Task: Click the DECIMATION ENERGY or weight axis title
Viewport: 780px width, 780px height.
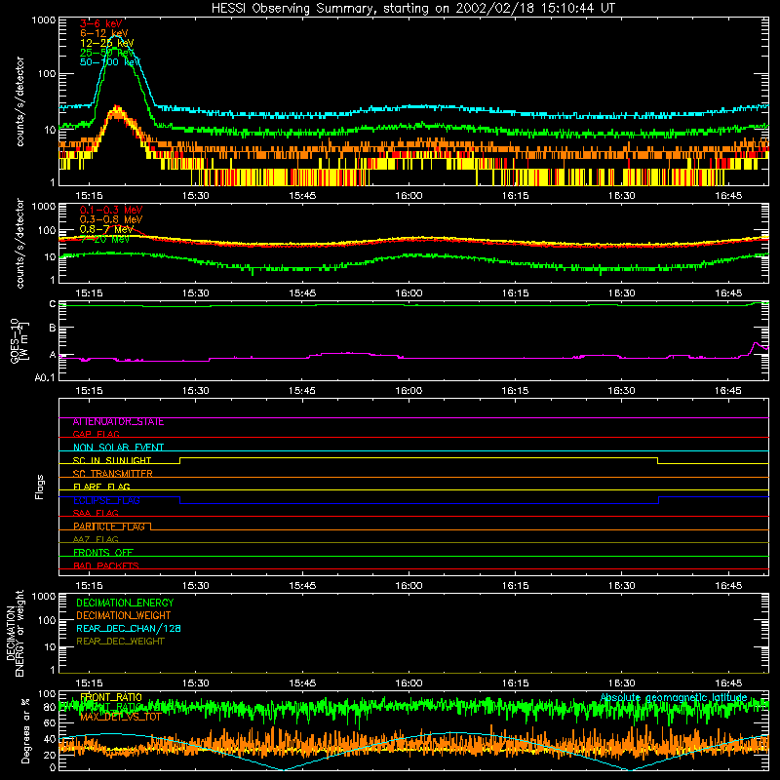Action: click(x=15, y=633)
